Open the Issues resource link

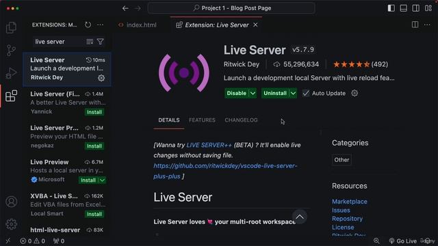pyautogui.click(x=341, y=210)
